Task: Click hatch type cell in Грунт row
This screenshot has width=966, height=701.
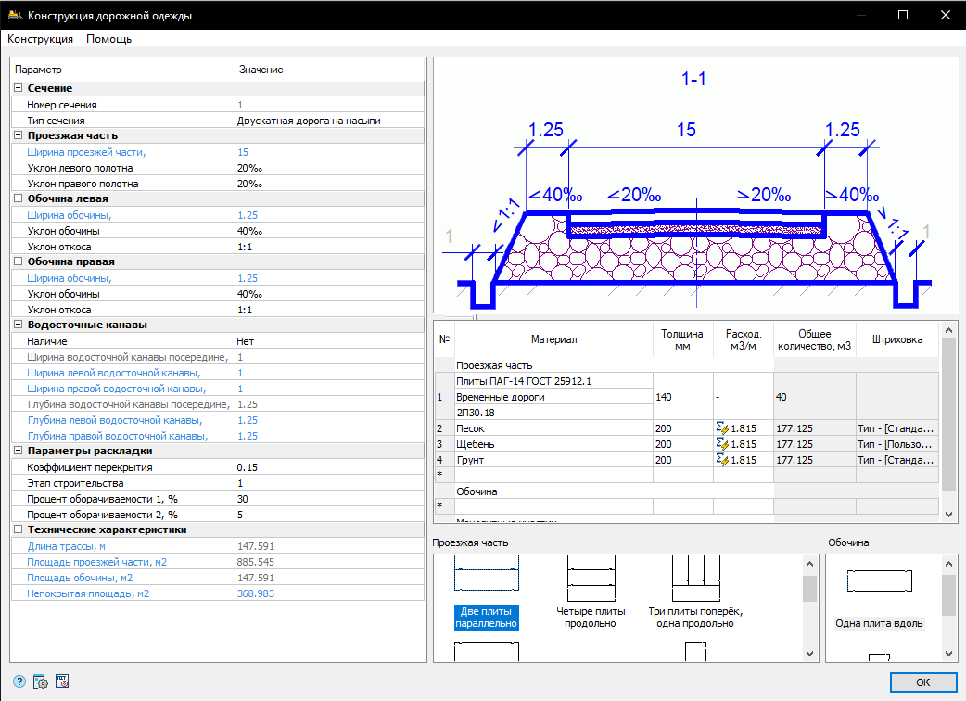Action: click(x=897, y=460)
